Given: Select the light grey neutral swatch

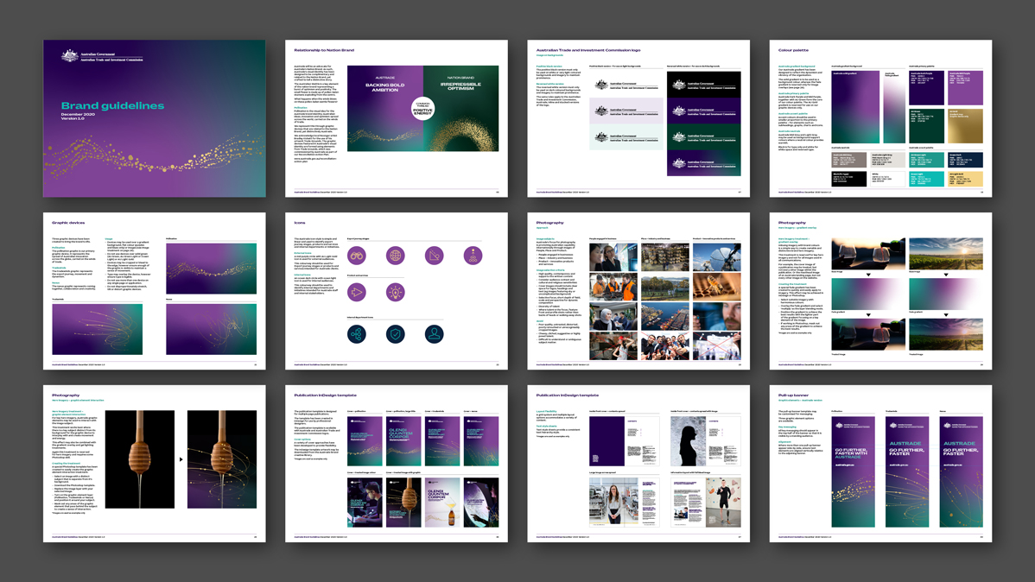Looking at the screenshot, I should 888,160.
